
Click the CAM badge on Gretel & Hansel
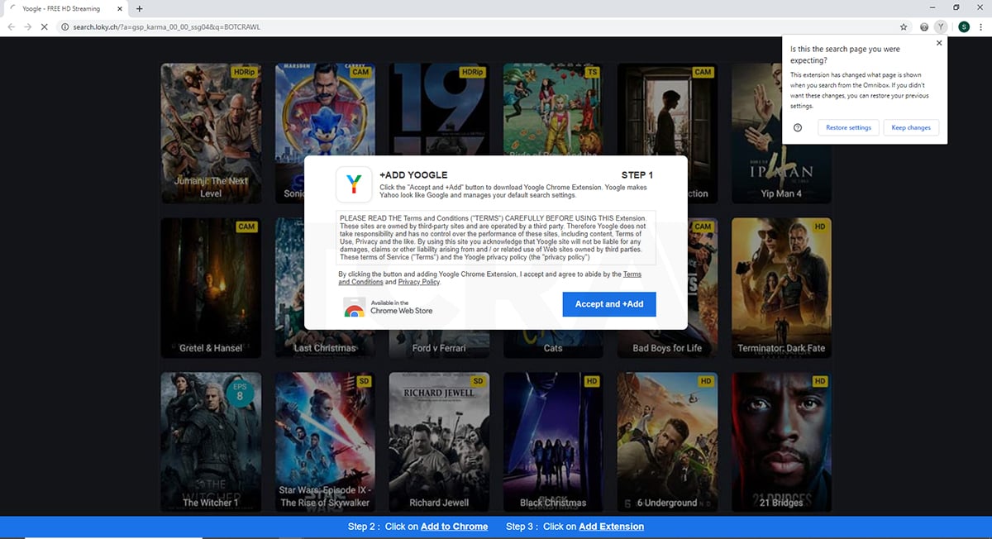(x=246, y=227)
